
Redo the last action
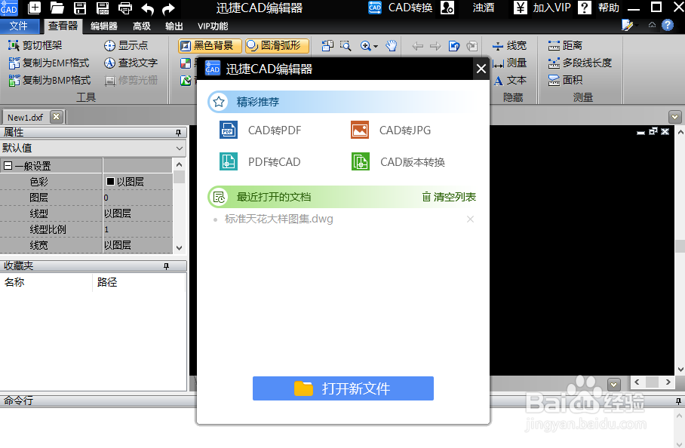pos(168,8)
